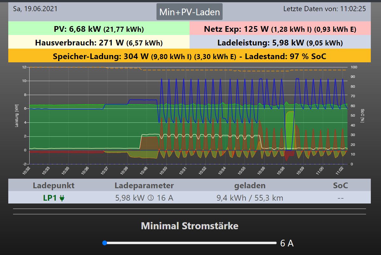This screenshot has height=255, width=381.
Task: Click the date Sa, 19.06.2021
Action: [35, 9]
